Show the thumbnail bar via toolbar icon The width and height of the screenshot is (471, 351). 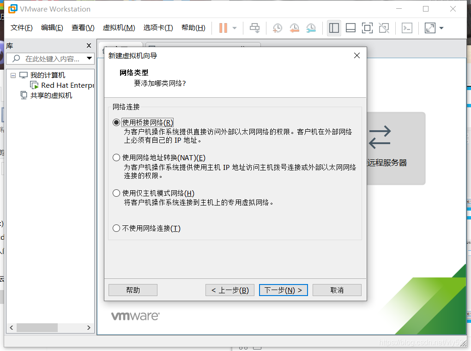[x=350, y=28]
